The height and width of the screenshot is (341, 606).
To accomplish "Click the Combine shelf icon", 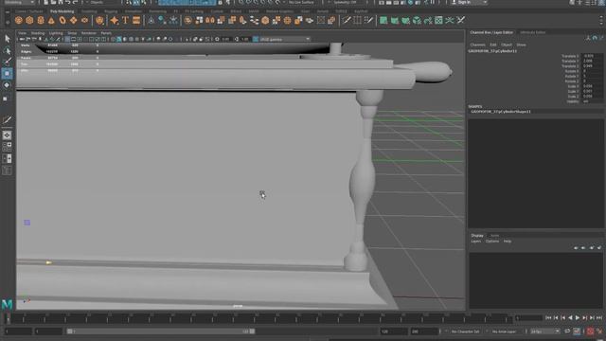I will coord(187,21).
